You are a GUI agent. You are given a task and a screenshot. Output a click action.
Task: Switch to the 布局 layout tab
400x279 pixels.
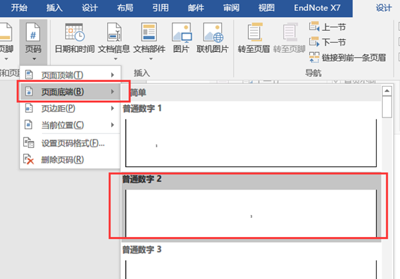click(125, 8)
